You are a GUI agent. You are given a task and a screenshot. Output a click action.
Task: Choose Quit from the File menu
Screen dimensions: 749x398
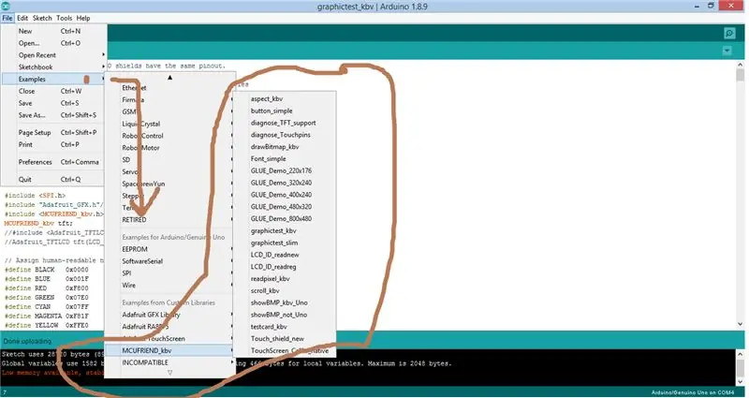point(54,179)
